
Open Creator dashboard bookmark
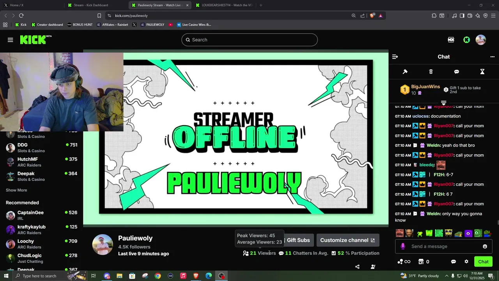click(x=47, y=25)
